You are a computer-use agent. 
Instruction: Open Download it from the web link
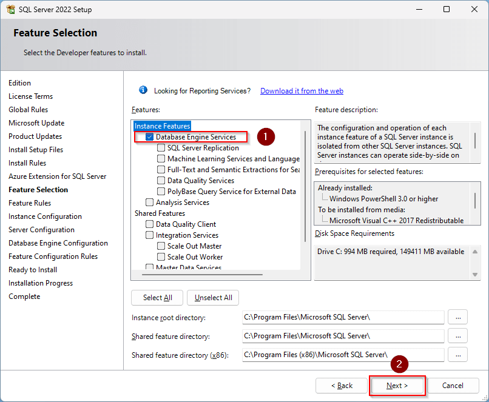pos(302,91)
